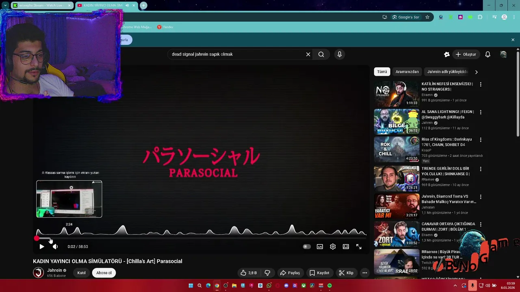Click the Klip scissors button
Viewport: 520px width, 292px height.
[346, 273]
